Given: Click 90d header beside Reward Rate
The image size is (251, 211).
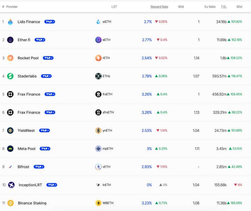Looking at the screenshot, I should pyautogui.click(x=181, y=7).
